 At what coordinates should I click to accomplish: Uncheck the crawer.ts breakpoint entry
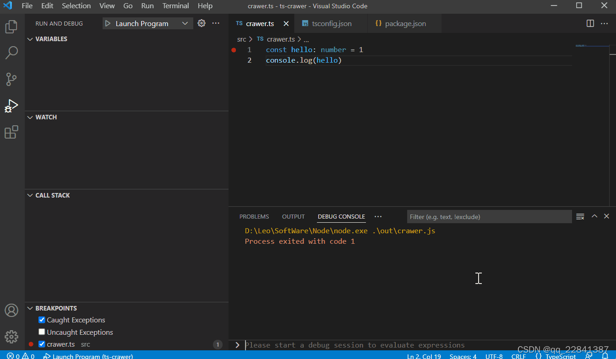click(x=42, y=344)
